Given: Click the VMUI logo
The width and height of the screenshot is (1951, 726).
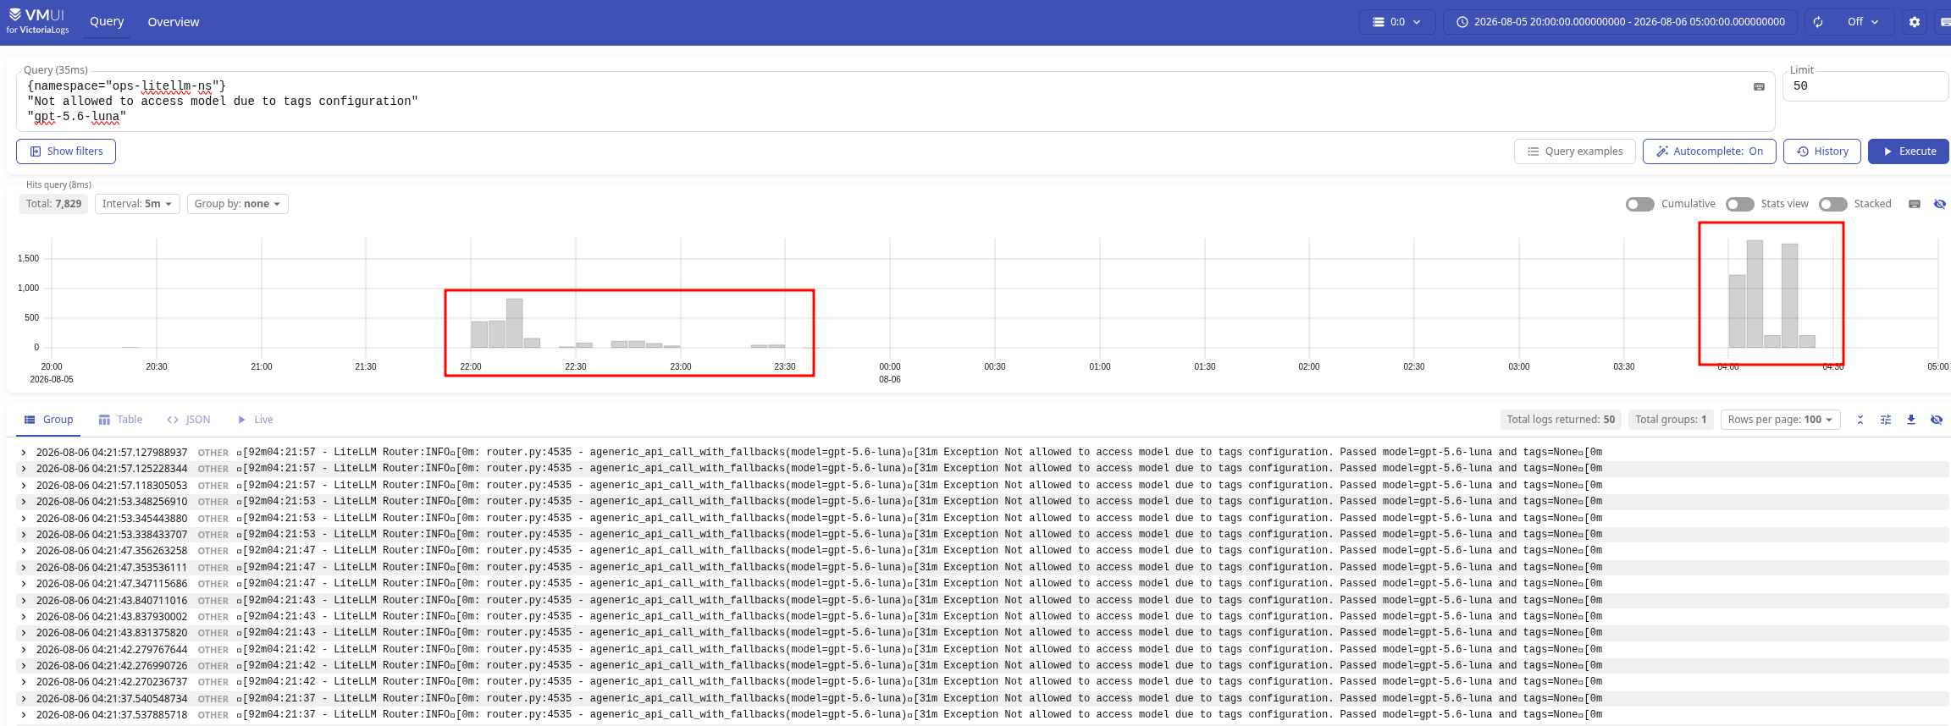Looking at the screenshot, I should [38, 21].
